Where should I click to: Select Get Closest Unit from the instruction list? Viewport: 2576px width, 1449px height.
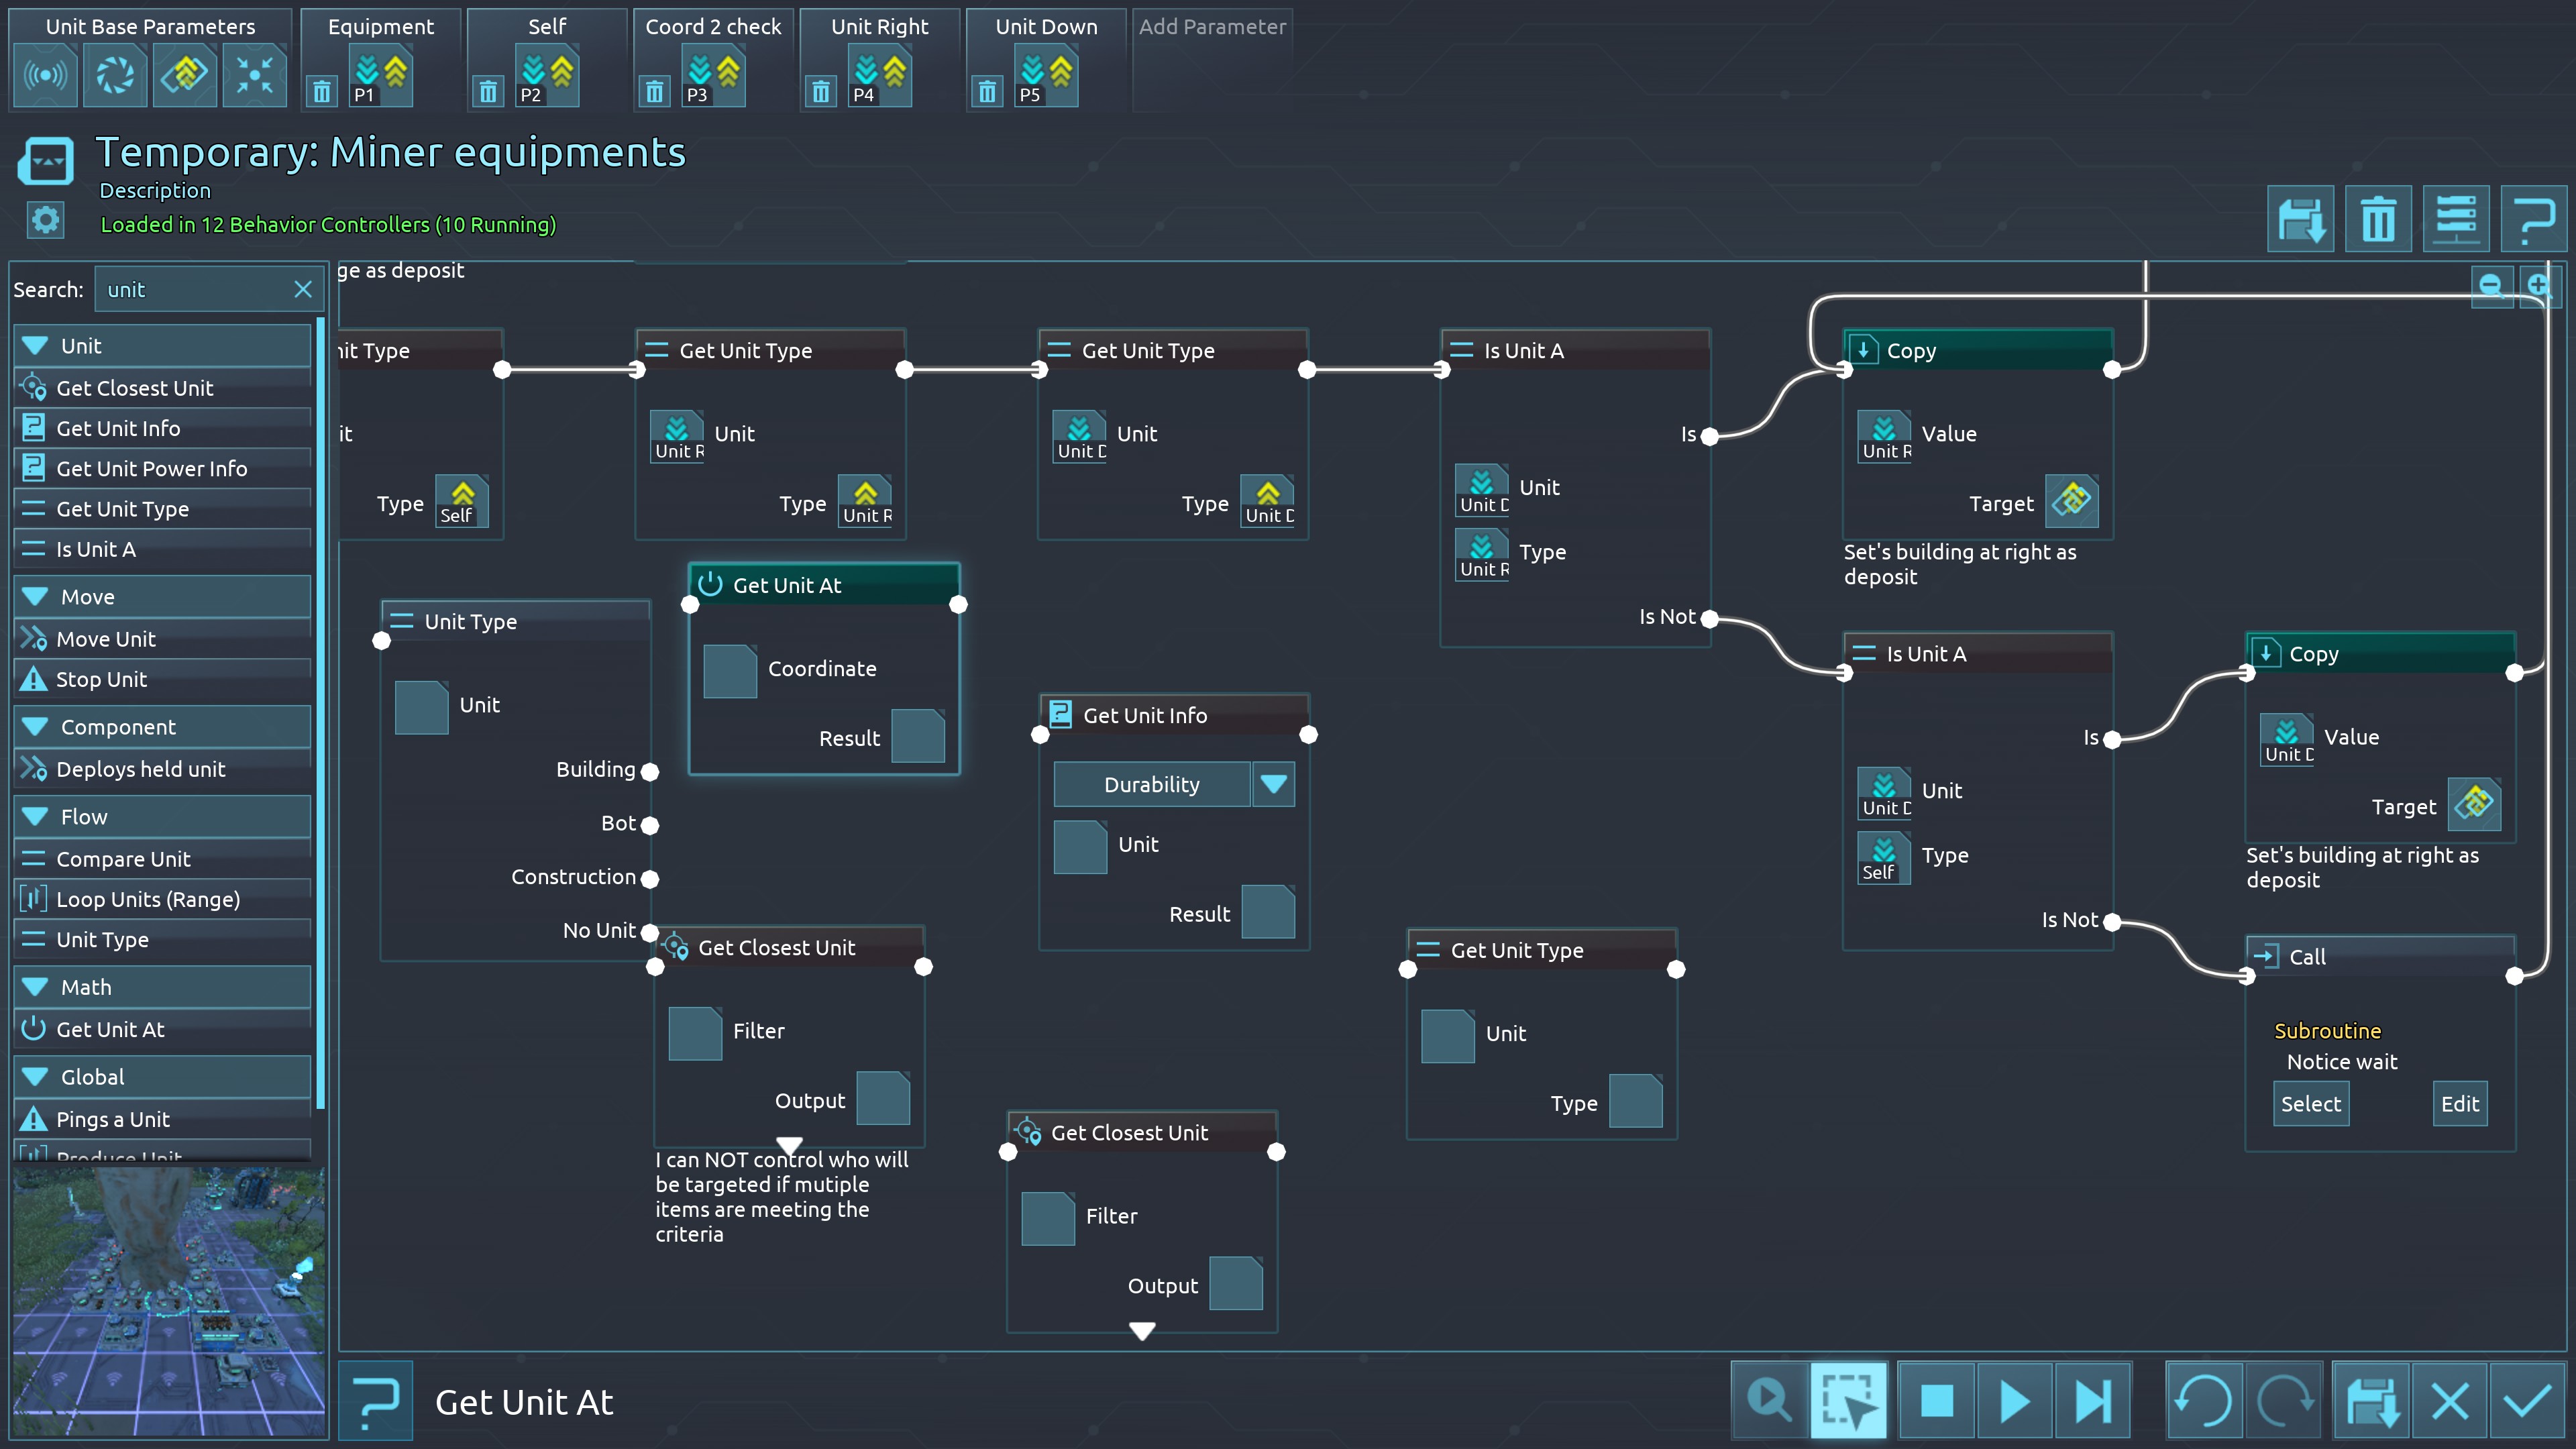click(x=135, y=388)
